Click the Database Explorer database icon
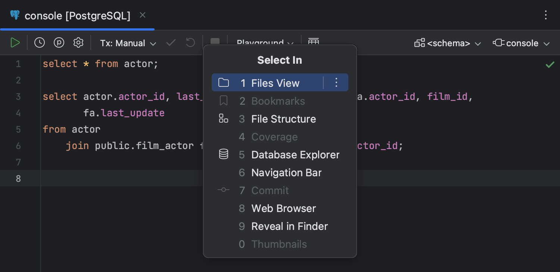Viewport: 560px width, 272px height. [223, 154]
